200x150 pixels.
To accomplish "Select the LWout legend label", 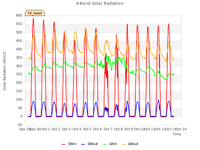I will point(133,144).
